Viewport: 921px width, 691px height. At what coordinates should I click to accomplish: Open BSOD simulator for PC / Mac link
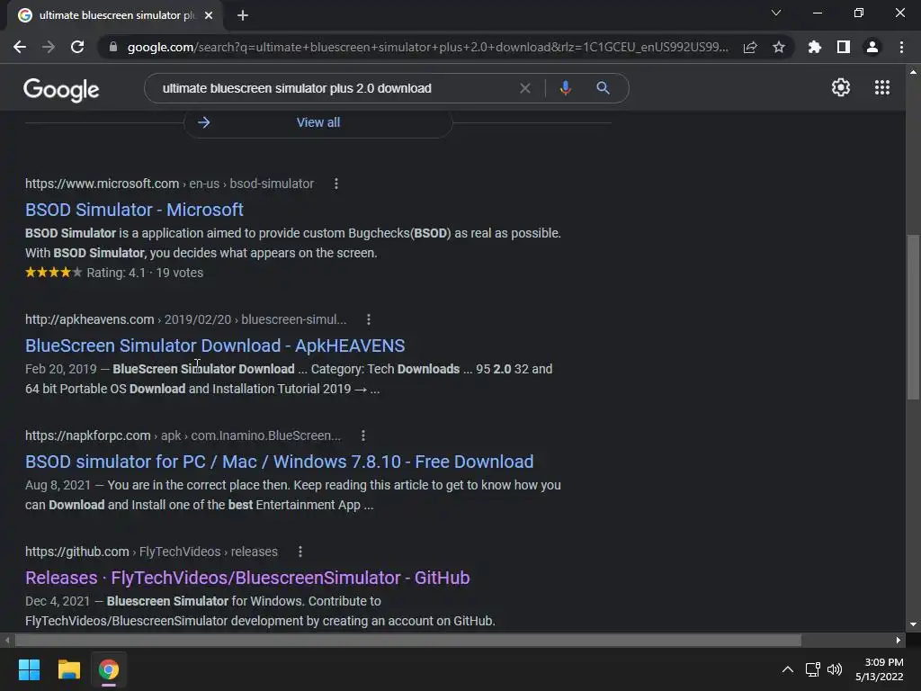[279, 462]
